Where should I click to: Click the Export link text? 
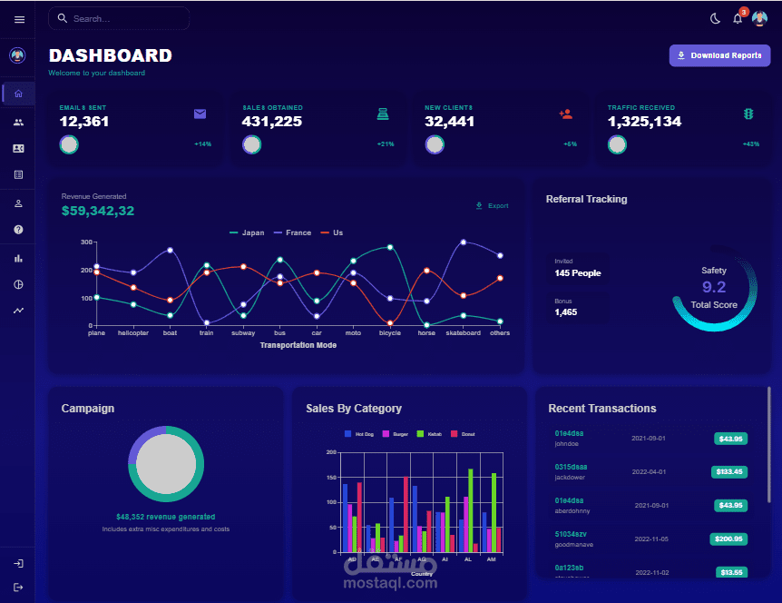point(498,205)
